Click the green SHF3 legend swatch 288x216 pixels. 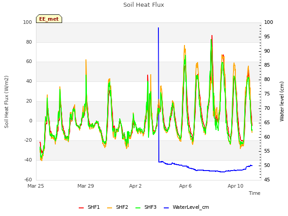click(138, 208)
